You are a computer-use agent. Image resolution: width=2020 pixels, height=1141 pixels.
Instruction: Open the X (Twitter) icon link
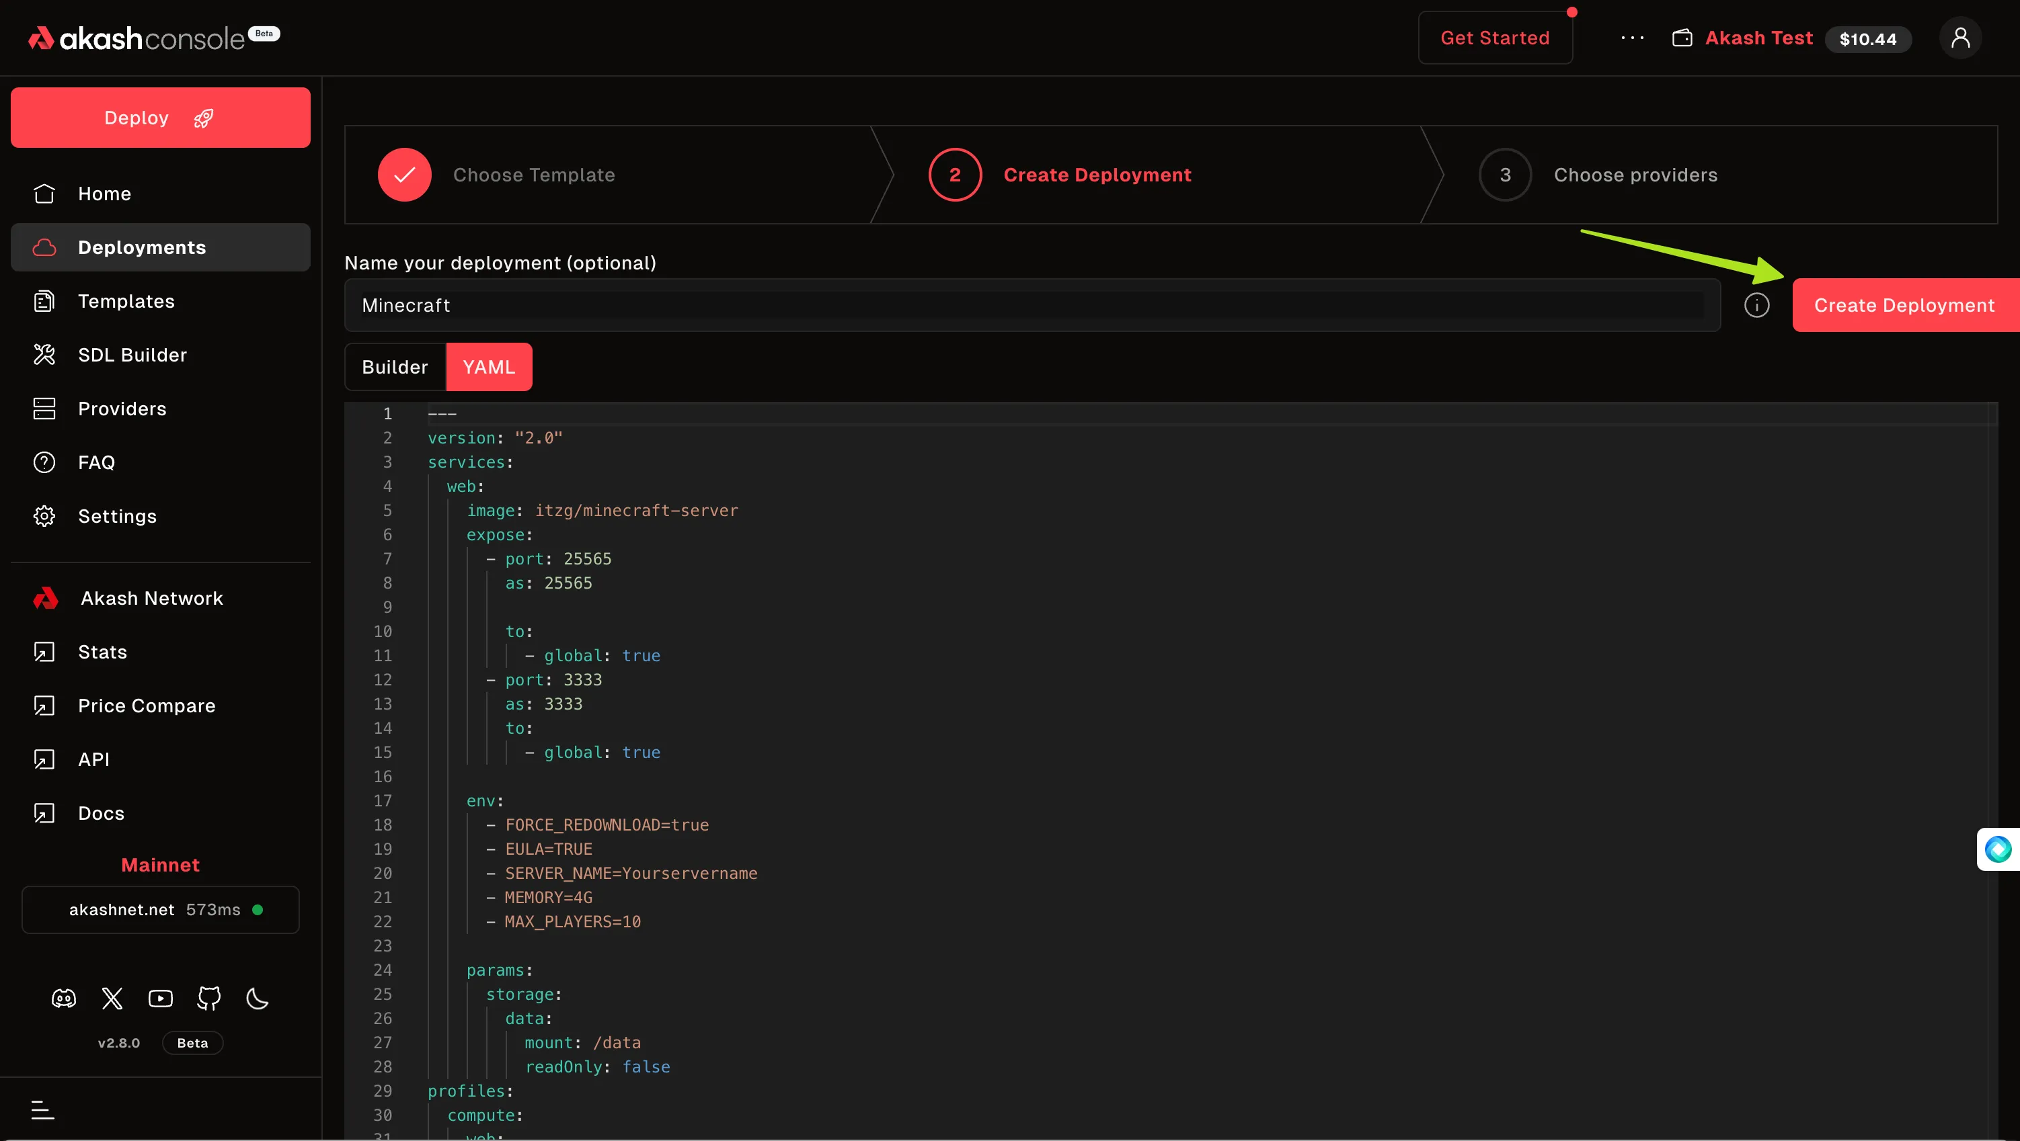pyautogui.click(x=112, y=999)
